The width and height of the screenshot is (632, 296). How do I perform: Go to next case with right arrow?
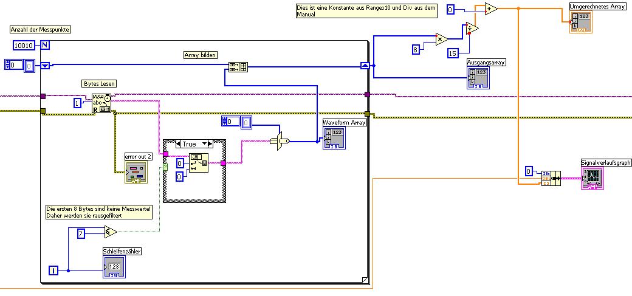pos(210,144)
